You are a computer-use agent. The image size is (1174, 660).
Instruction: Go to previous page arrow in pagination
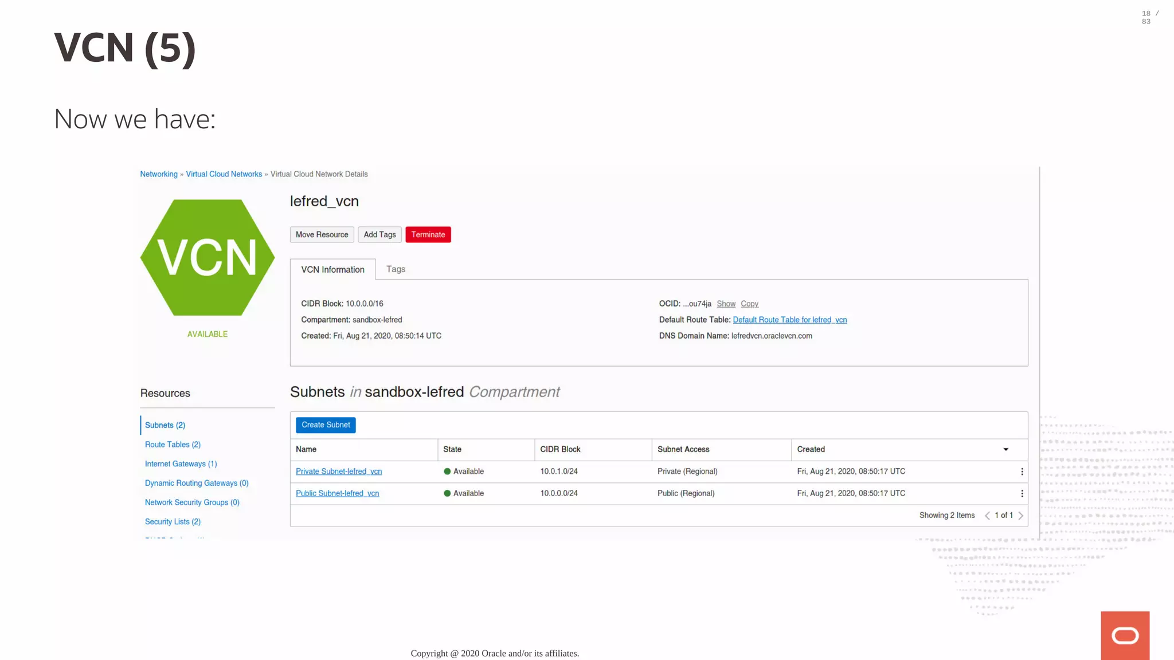tap(987, 516)
